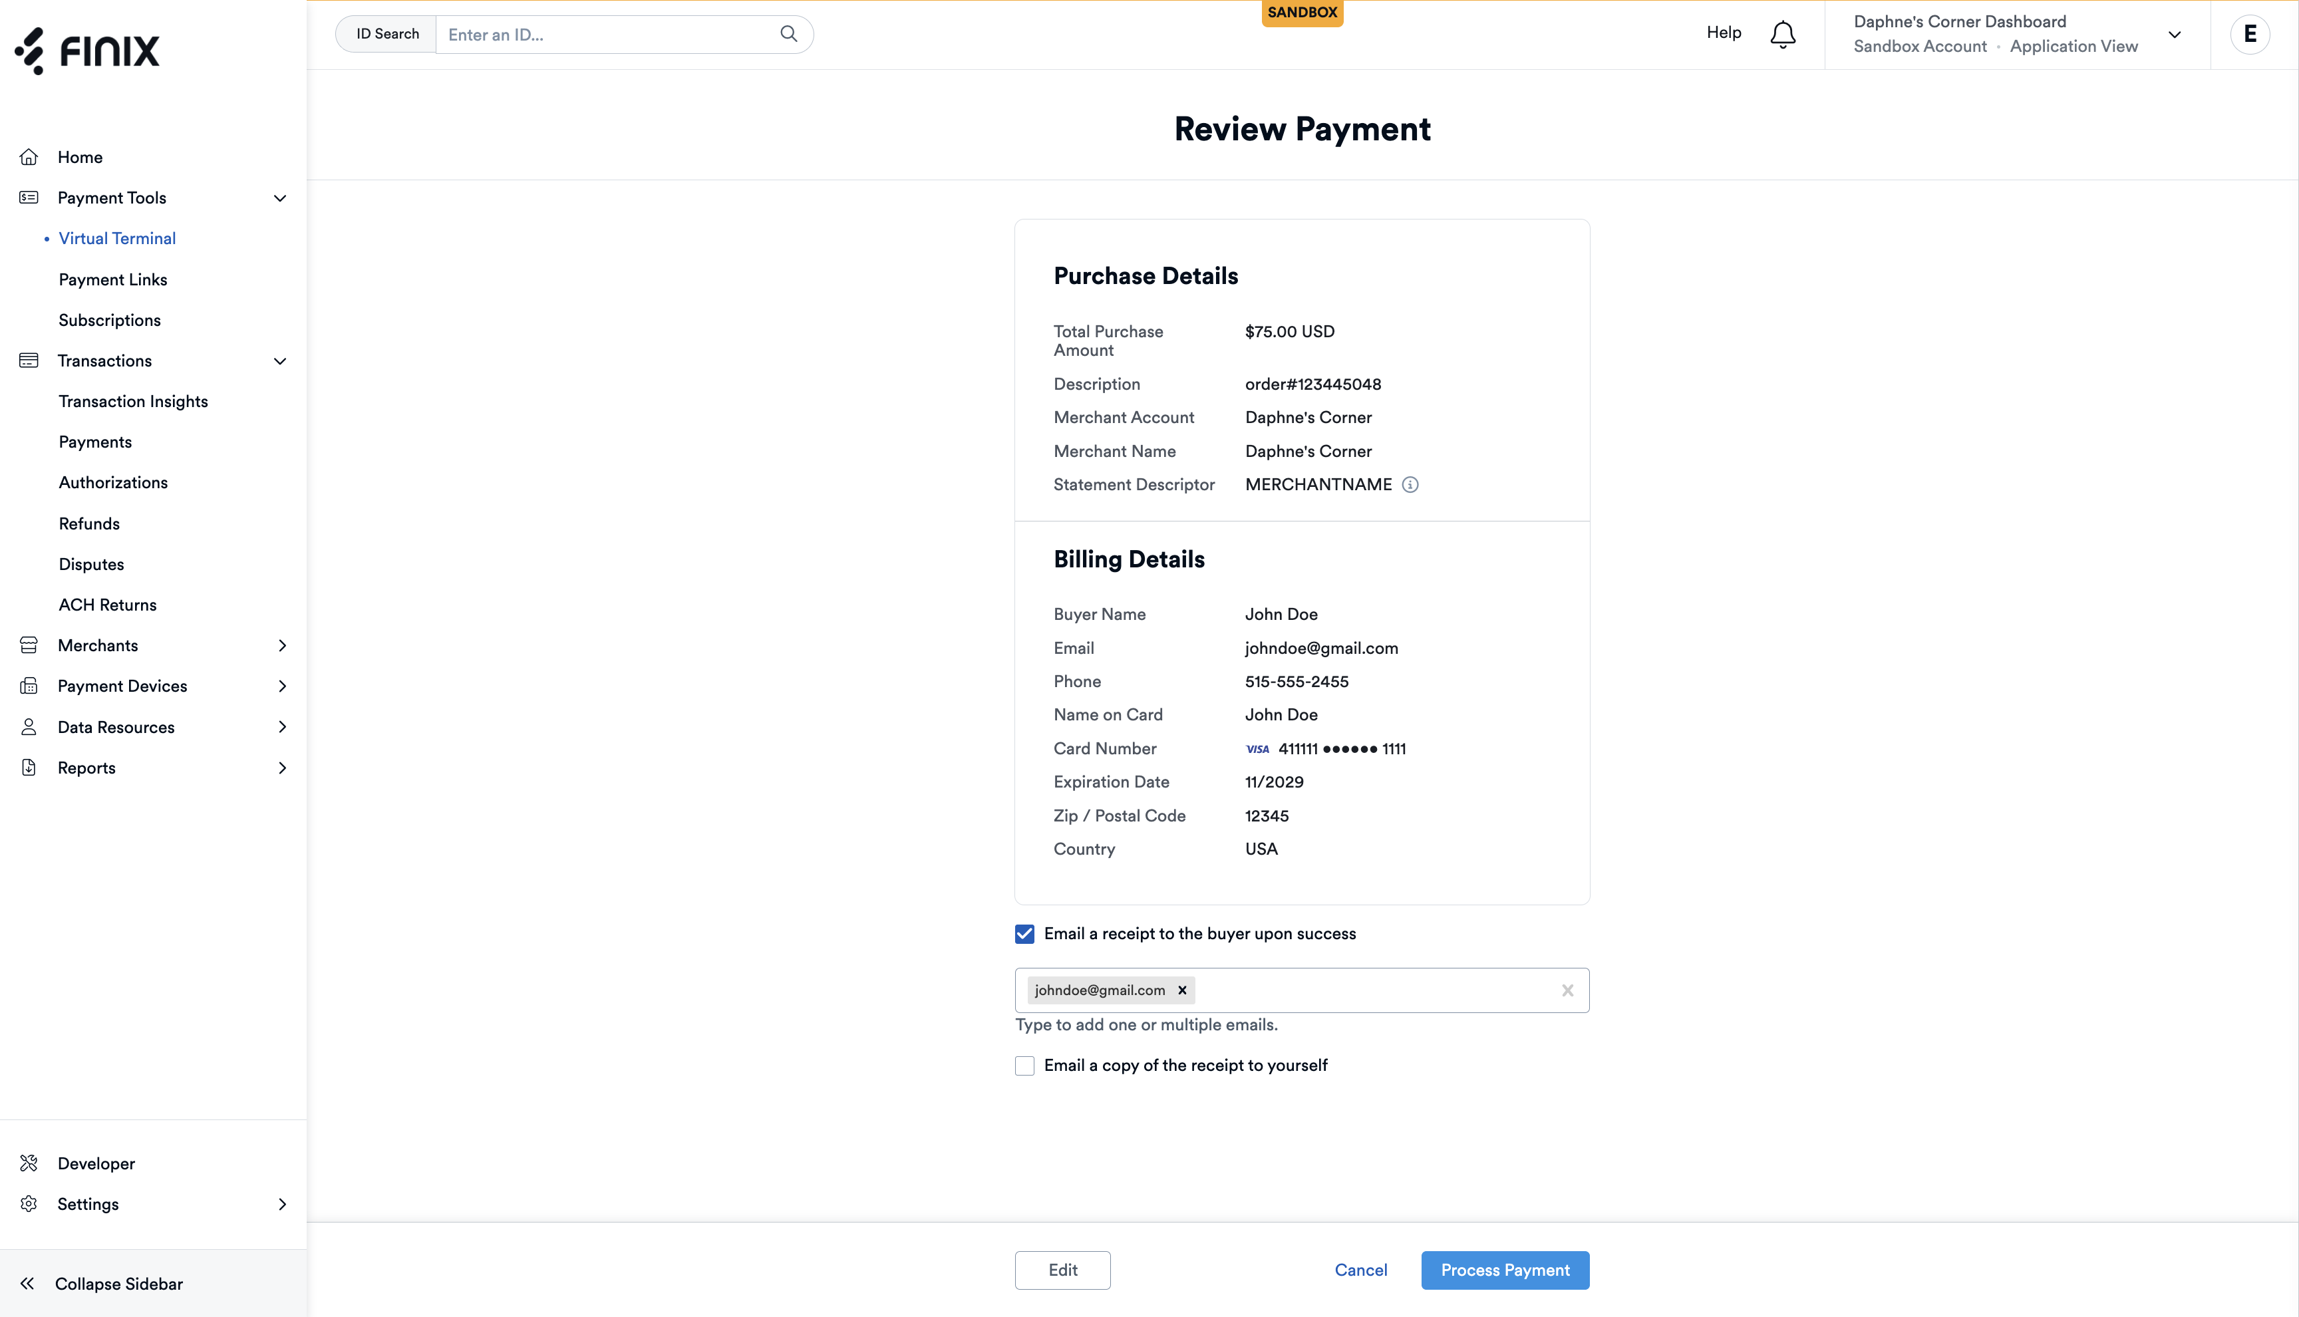
Task: Click the Finix logo
Action: [x=87, y=52]
